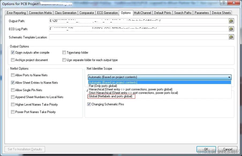Enable Power Port Names Take Priority

(x=13, y=112)
